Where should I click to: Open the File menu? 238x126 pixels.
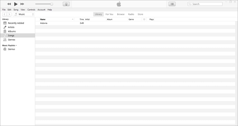pyautogui.click(x=4, y=10)
